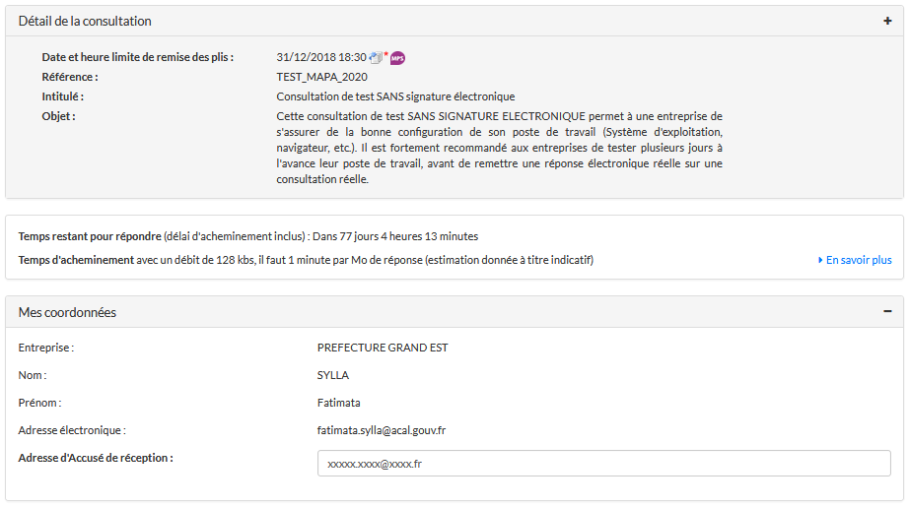Click the SYLLA last name value

[x=333, y=375]
